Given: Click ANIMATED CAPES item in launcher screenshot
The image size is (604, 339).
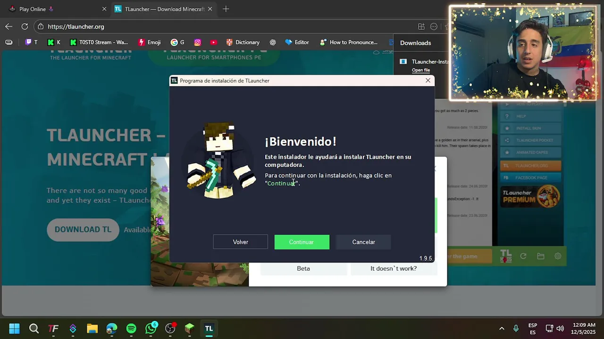Looking at the screenshot, I should tap(531, 153).
